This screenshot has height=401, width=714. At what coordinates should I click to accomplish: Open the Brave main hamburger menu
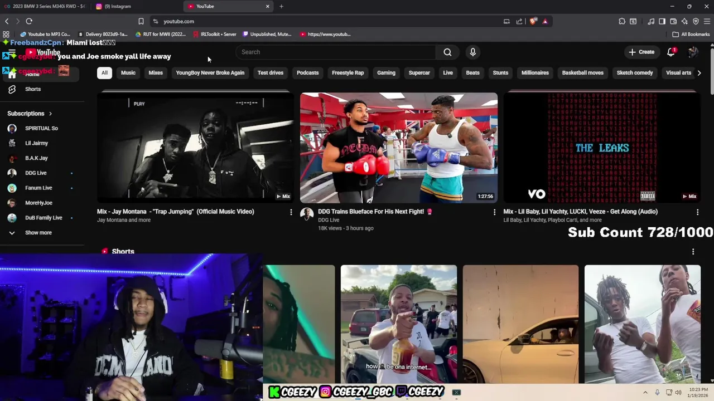click(707, 21)
